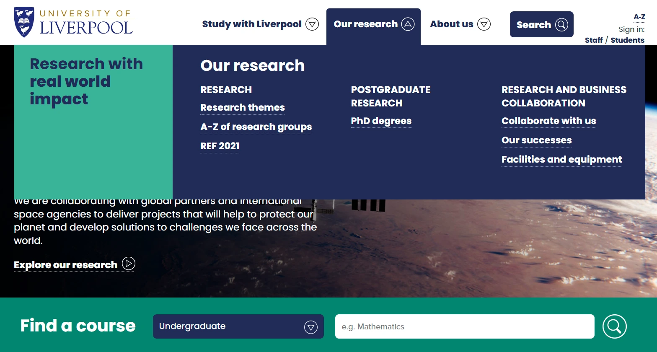
Task: Select the Our research menu tab
Action: (373, 26)
